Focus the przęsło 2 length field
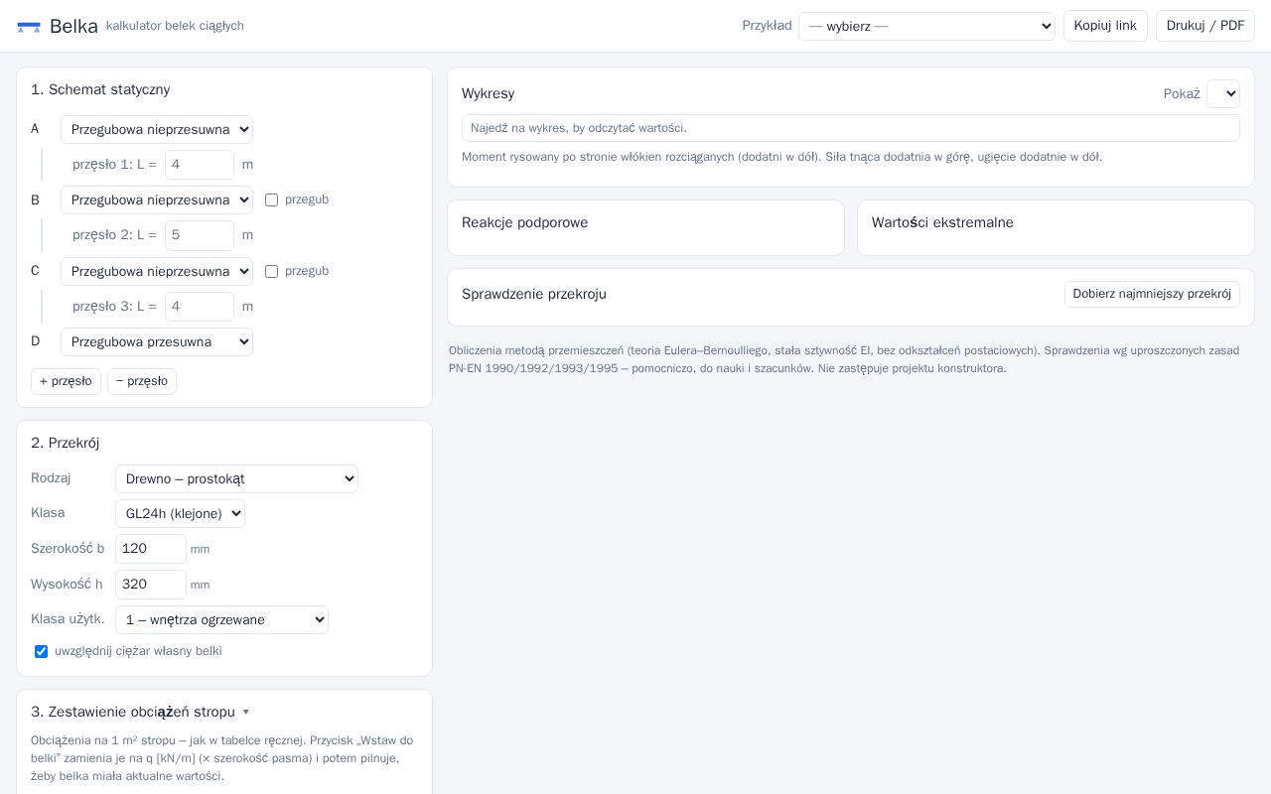Screen dimensions: 1271x794 (200, 235)
